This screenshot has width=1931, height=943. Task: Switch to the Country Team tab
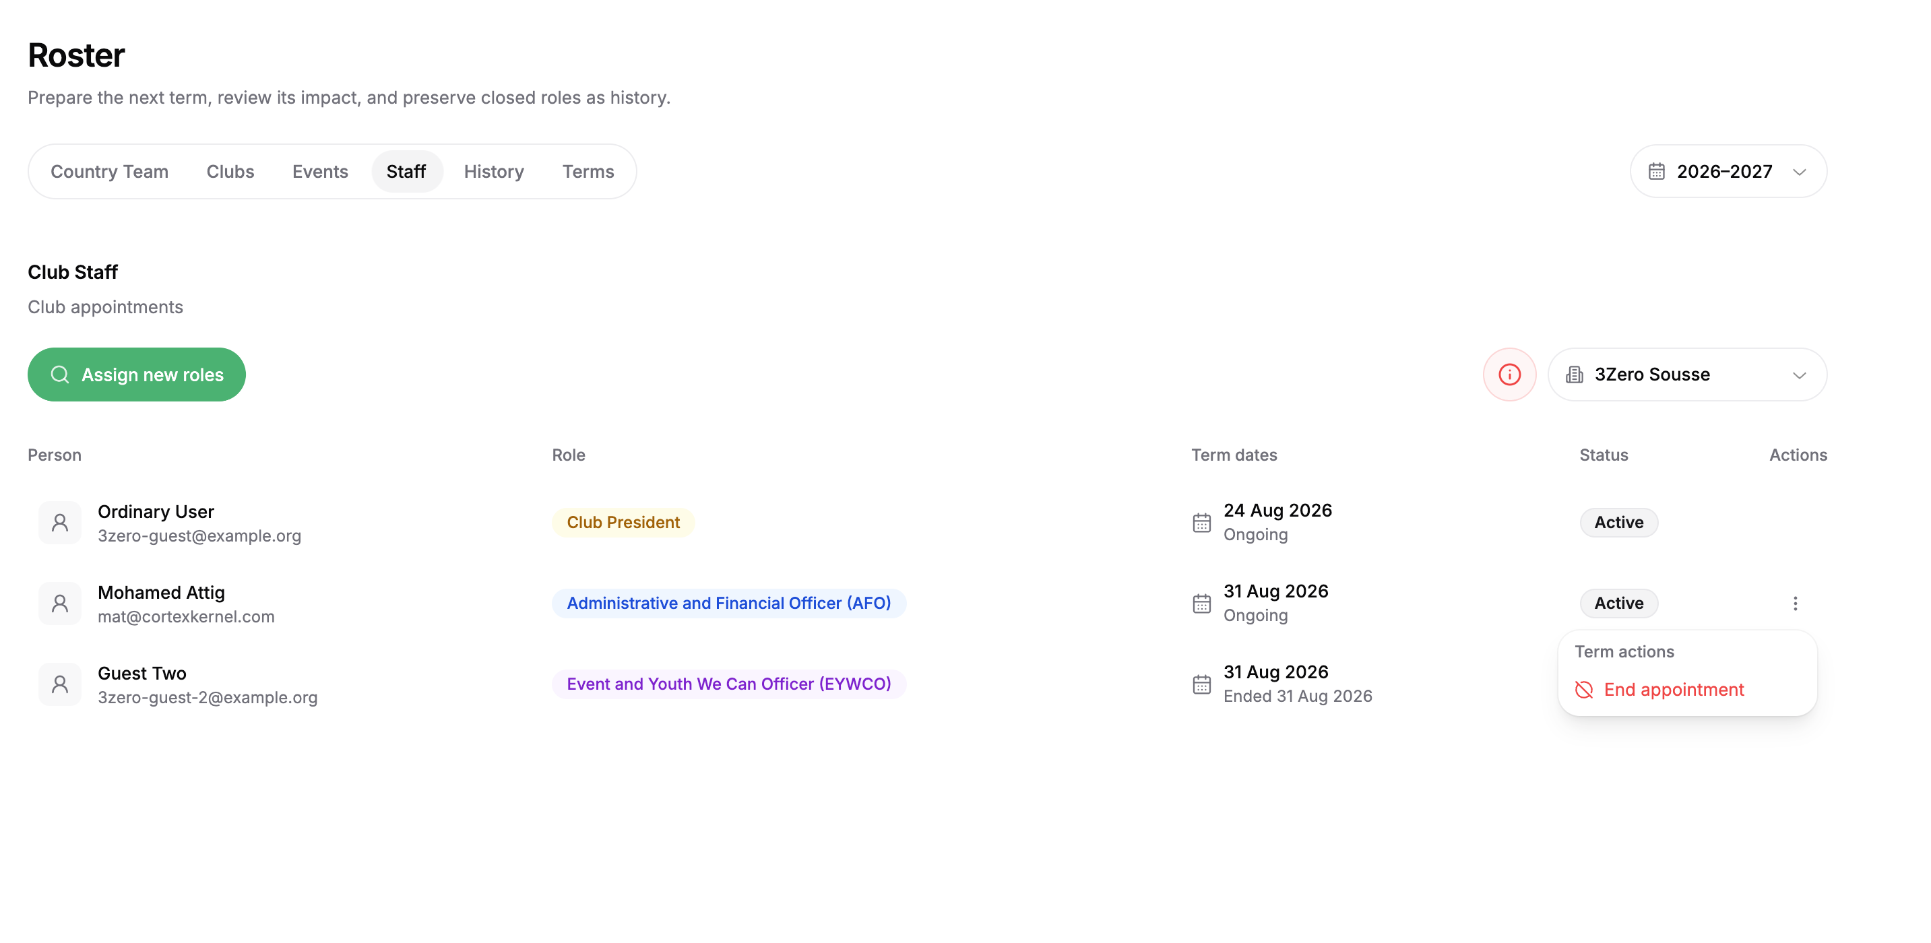point(109,172)
